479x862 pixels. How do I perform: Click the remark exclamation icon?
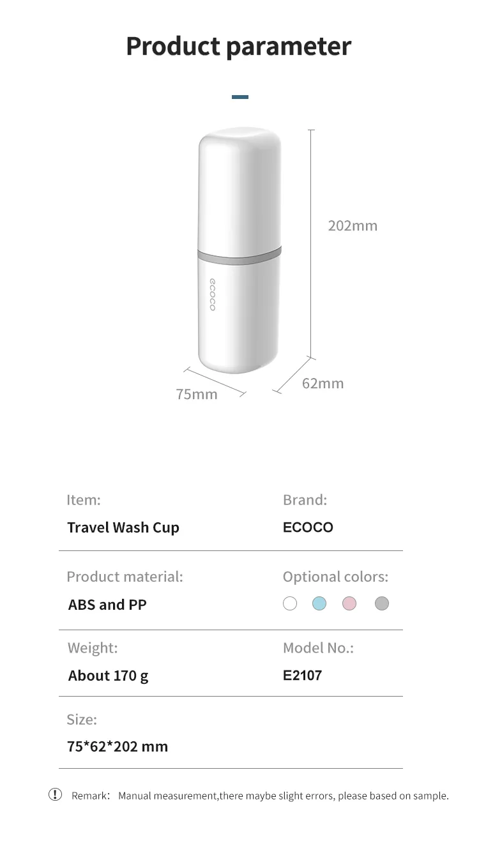(56, 794)
